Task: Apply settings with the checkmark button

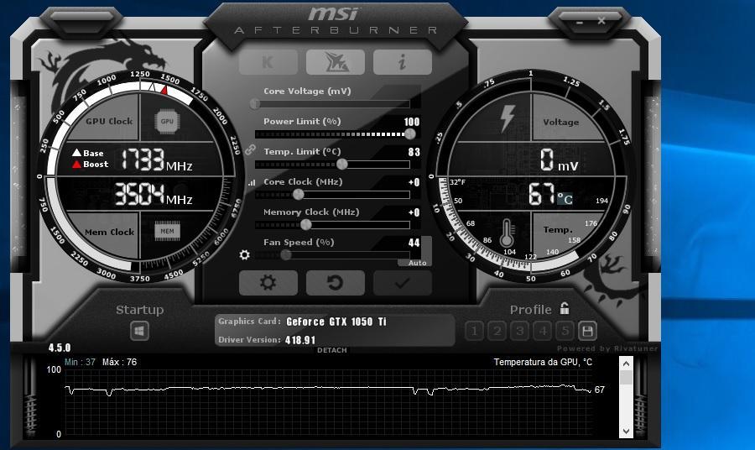Action: pyautogui.click(x=402, y=282)
